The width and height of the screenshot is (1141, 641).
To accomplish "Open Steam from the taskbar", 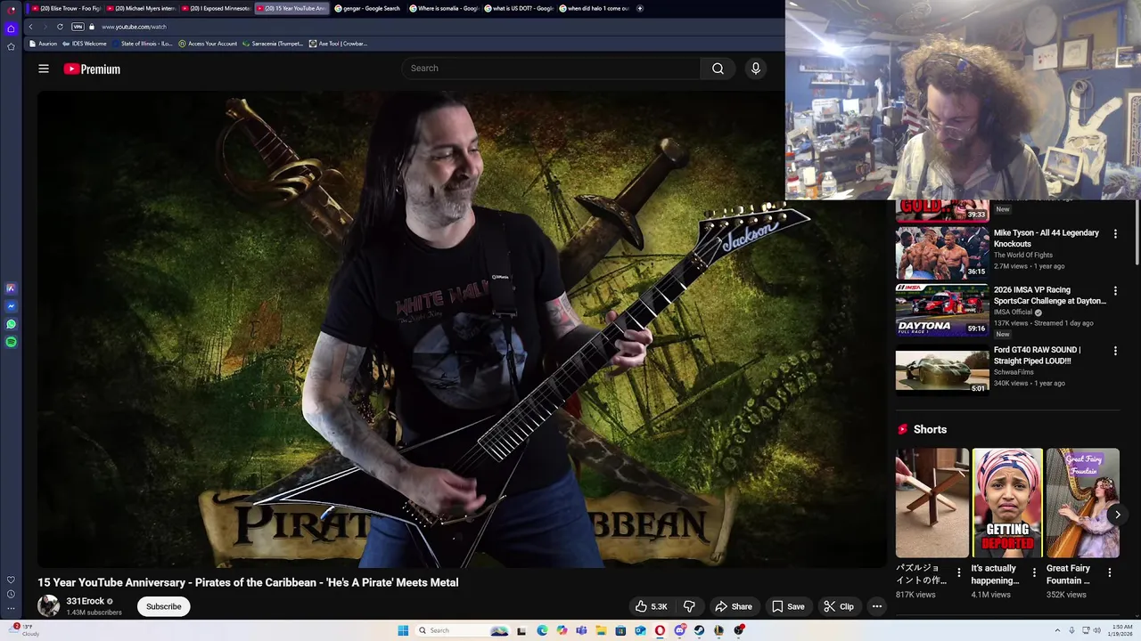I will click(699, 630).
